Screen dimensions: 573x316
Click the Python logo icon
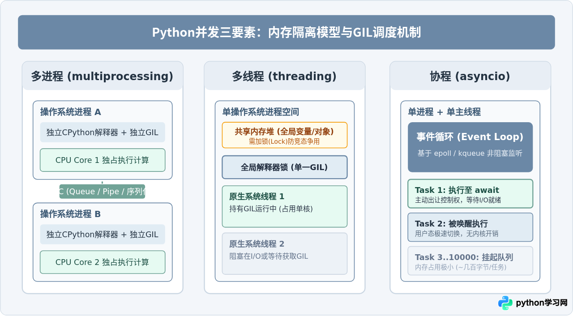click(505, 303)
